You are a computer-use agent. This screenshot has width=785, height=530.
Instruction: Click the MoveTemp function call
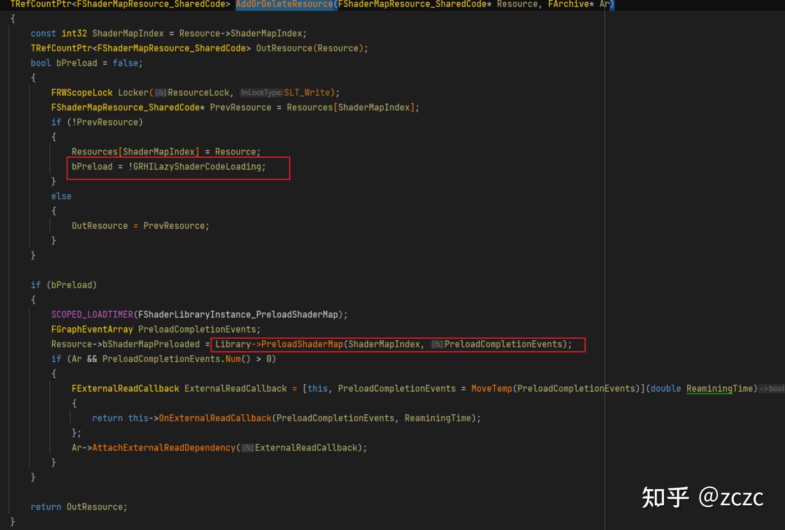point(491,389)
